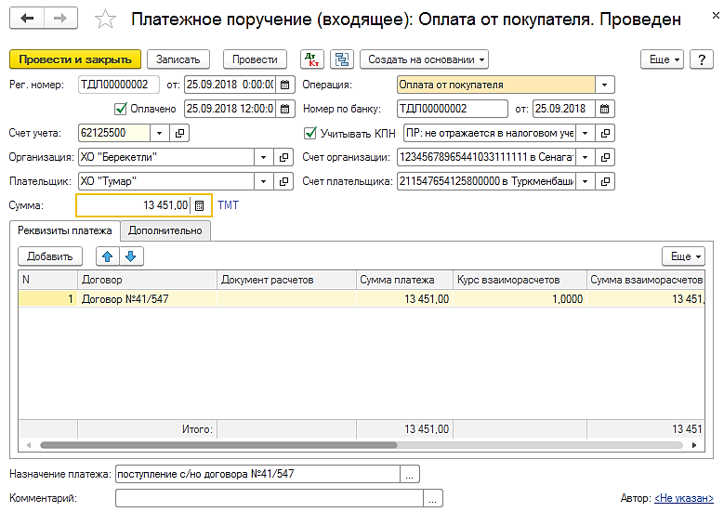Switch to the Дополнительно tab
Screen dimensions: 724x512
pos(165,230)
